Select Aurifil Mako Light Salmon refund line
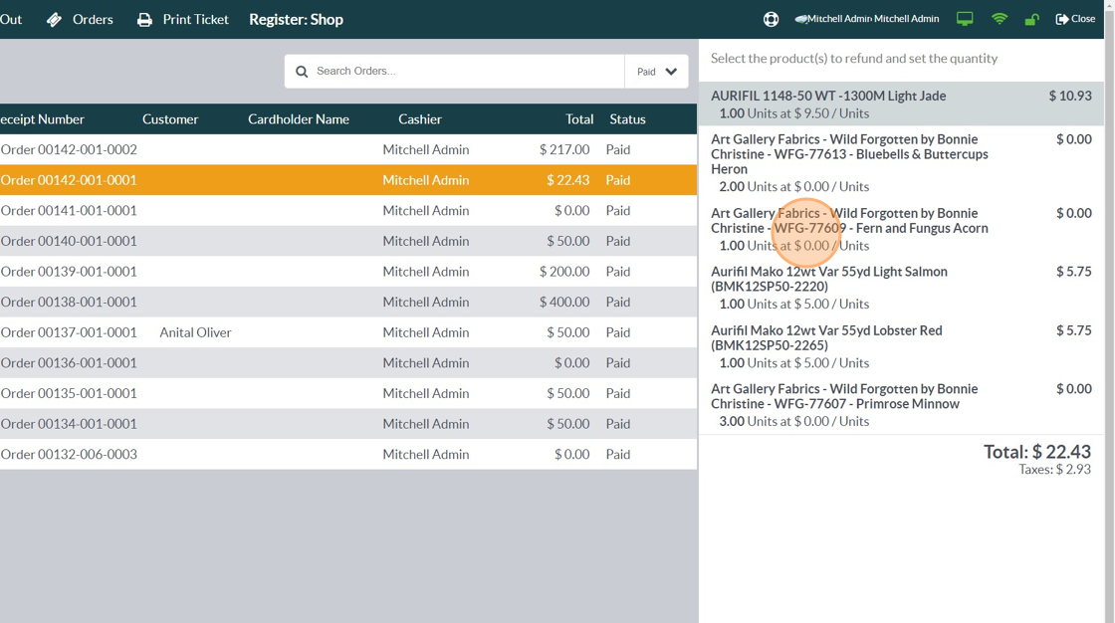The height and width of the screenshot is (623, 1115). [x=901, y=288]
